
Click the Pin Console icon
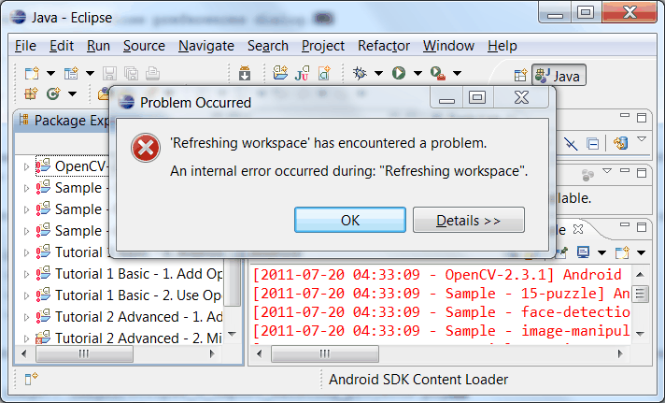562,252
